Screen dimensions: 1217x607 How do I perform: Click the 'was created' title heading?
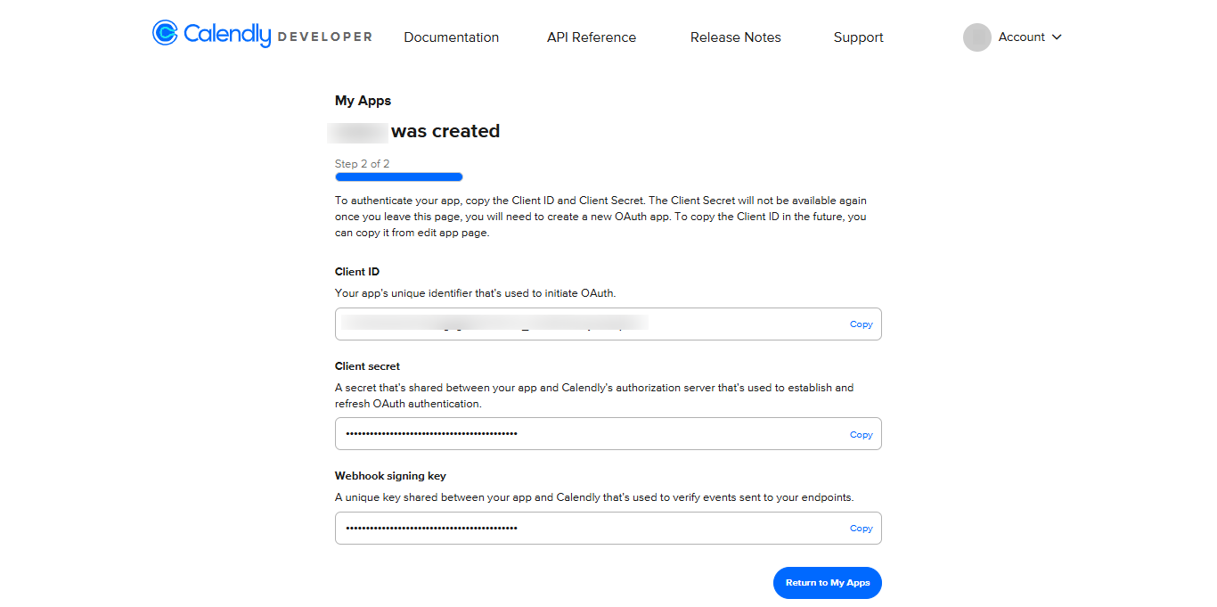point(445,131)
